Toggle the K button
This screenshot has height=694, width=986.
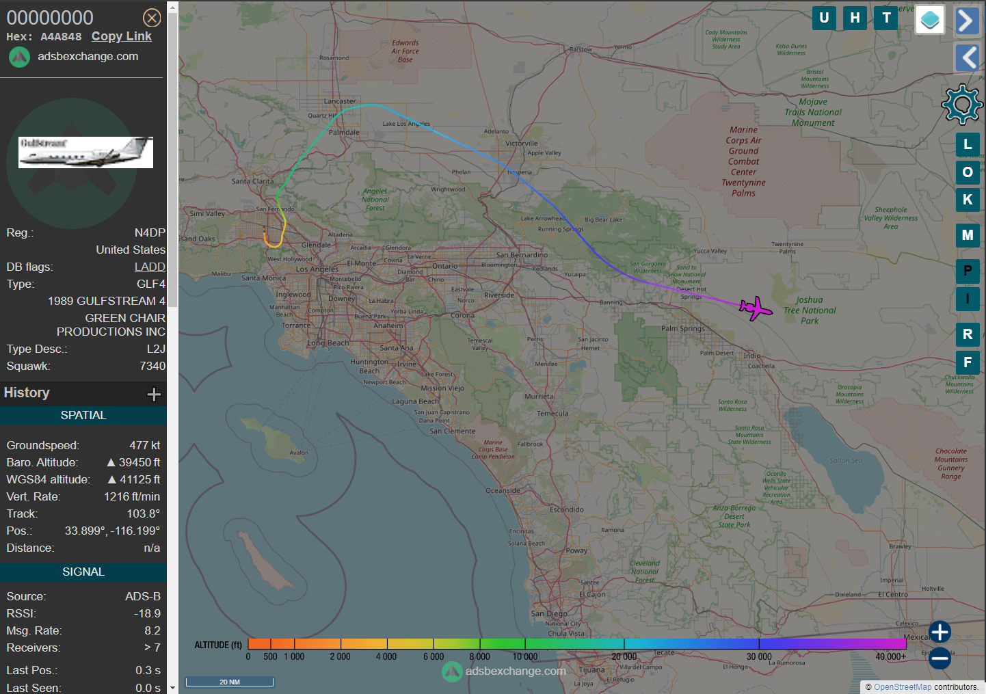(968, 200)
